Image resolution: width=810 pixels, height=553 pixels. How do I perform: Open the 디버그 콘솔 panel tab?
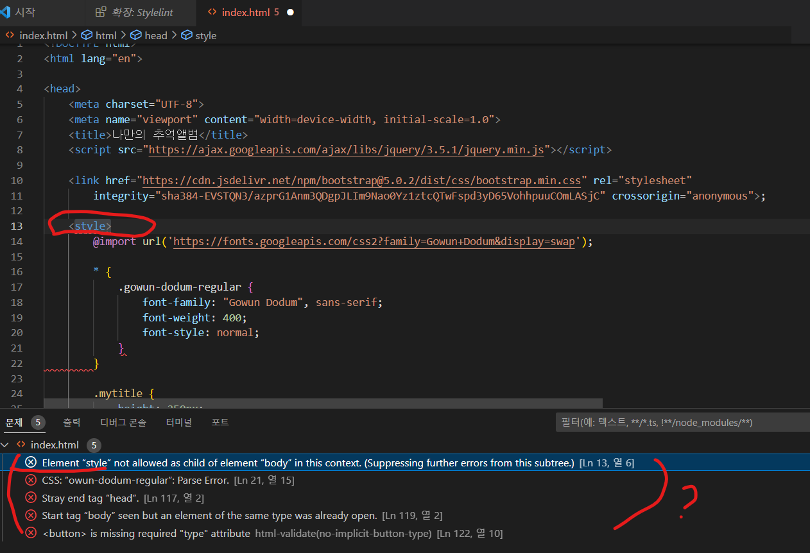(123, 422)
